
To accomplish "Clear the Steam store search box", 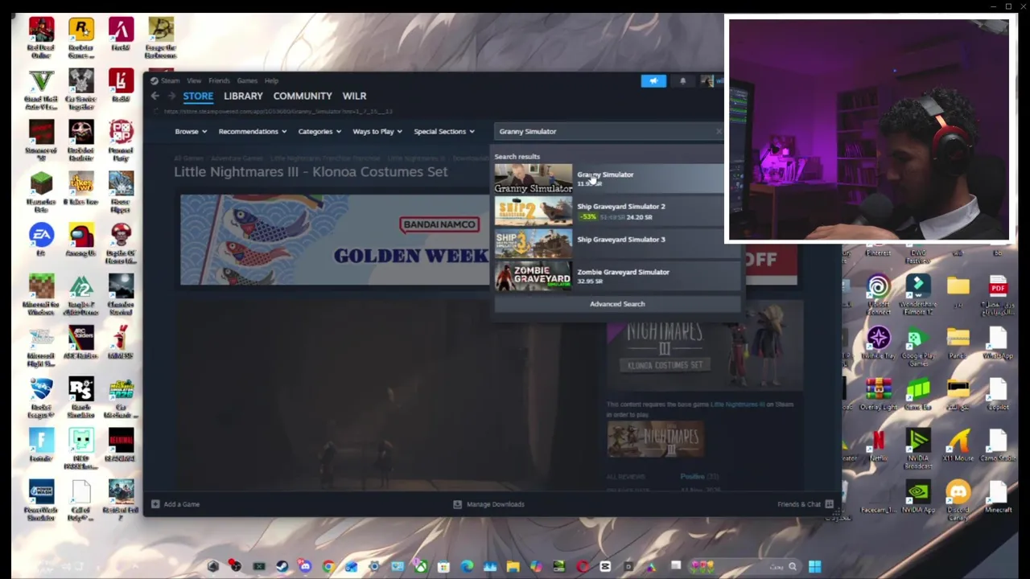I will (719, 131).
